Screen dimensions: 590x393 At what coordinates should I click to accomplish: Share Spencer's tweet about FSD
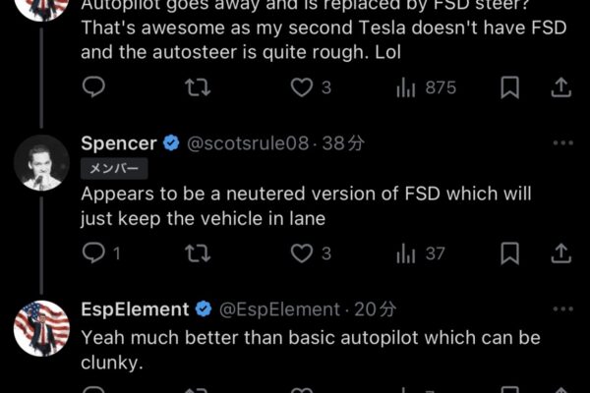click(x=561, y=253)
